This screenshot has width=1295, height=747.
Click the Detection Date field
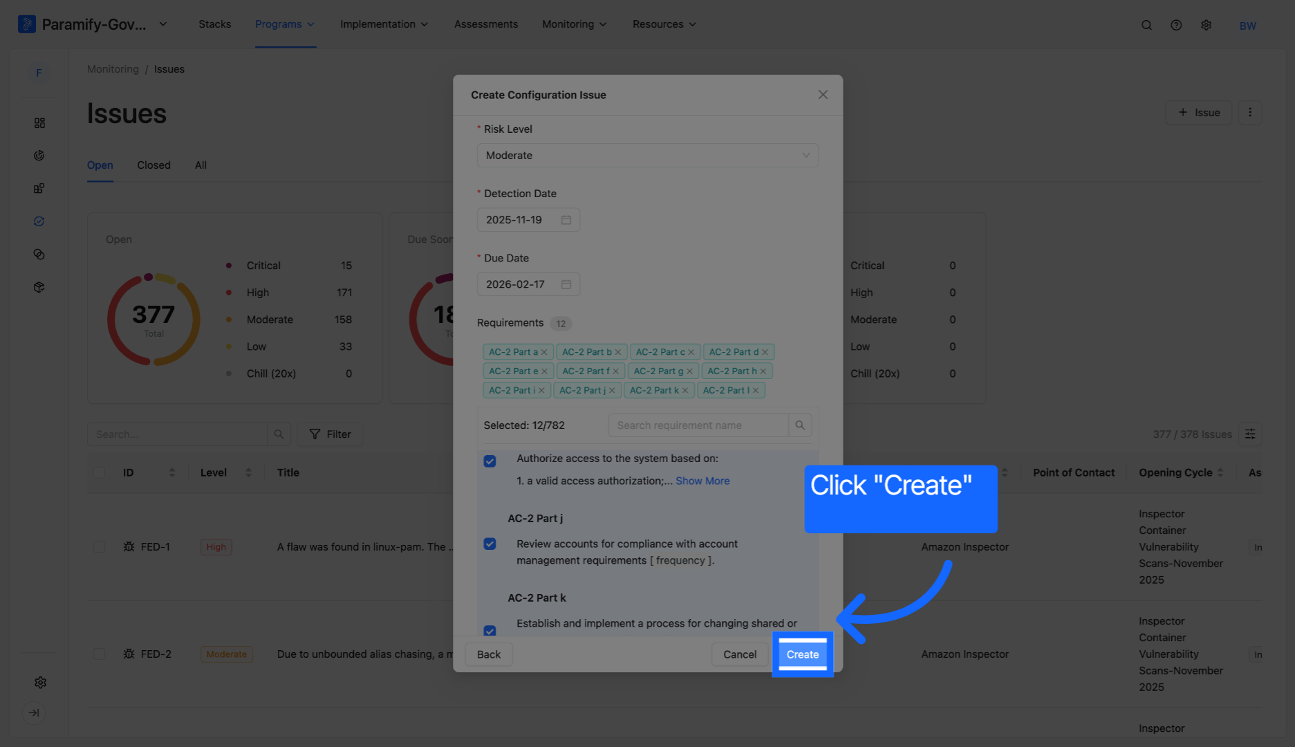click(x=528, y=220)
